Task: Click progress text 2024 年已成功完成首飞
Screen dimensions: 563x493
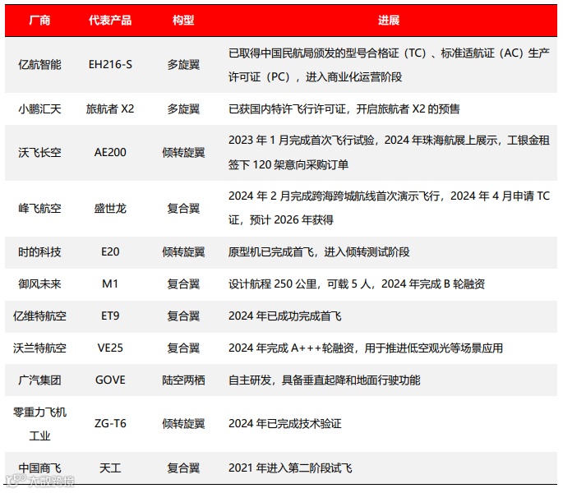Action: point(284,316)
